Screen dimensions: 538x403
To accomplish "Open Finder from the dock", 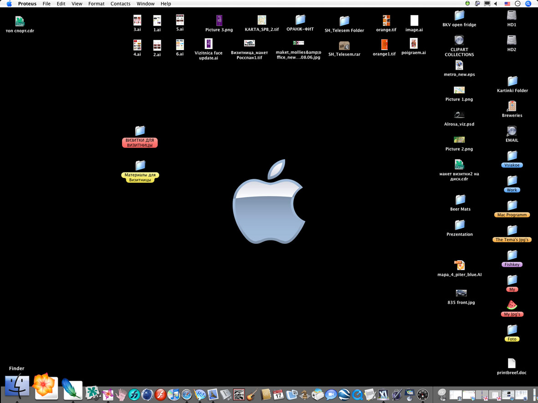I will coord(17,386).
